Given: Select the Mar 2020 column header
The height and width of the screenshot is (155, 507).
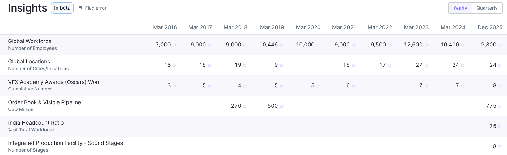Looking at the screenshot, I should pyautogui.click(x=308, y=27).
